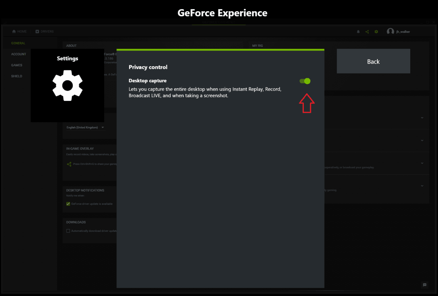Open the jh_walker profile avatar
This screenshot has width=438, height=296.
click(390, 31)
